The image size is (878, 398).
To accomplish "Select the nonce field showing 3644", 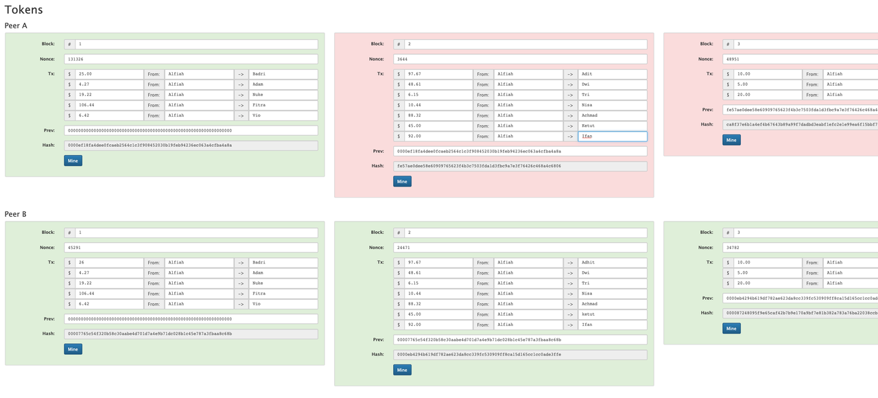I will pyautogui.click(x=521, y=59).
